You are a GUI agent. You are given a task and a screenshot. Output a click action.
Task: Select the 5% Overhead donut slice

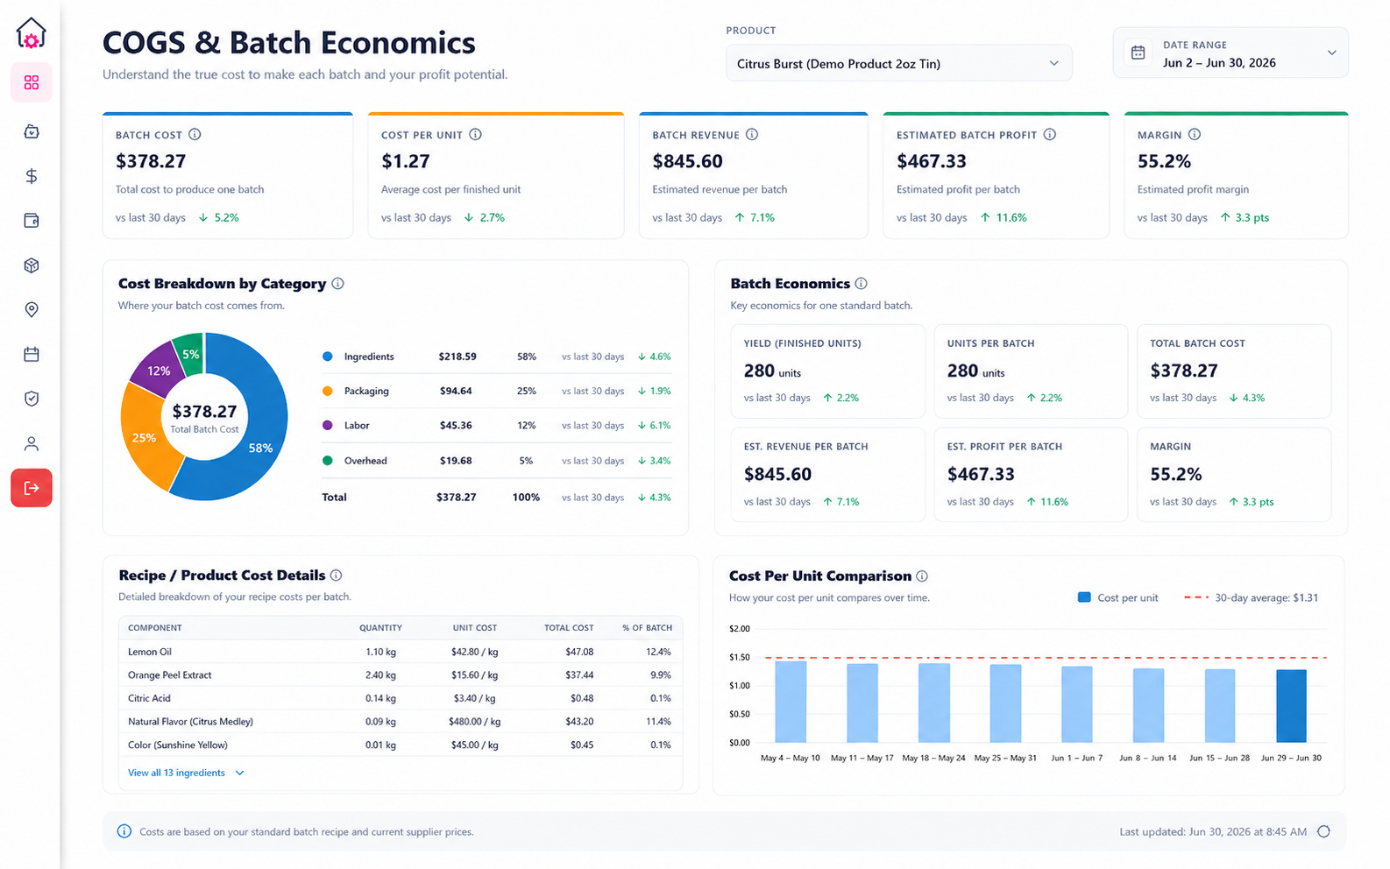pos(190,353)
